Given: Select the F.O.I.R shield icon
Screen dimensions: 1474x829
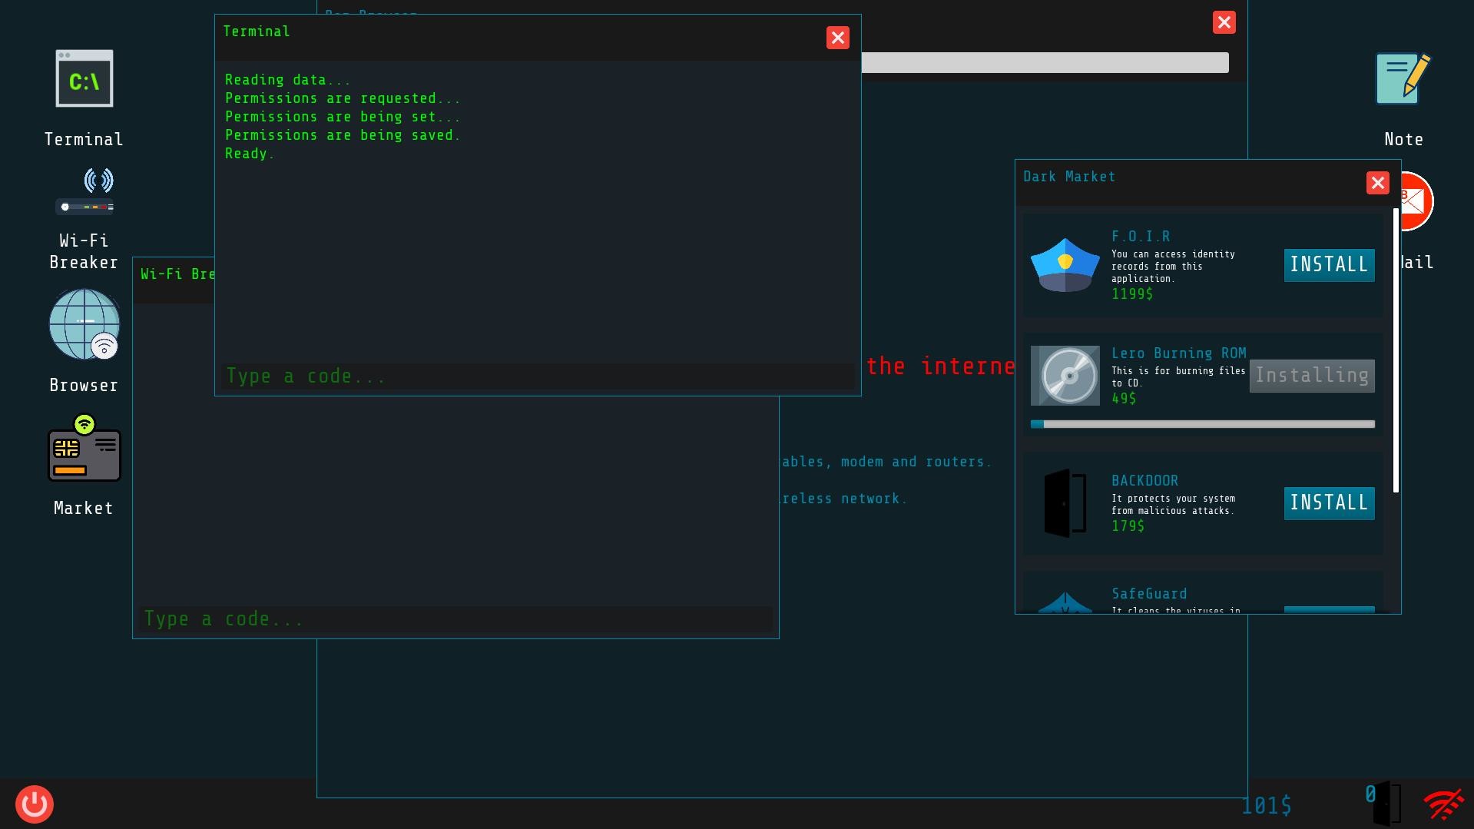Looking at the screenshot, I should 1065,265.
